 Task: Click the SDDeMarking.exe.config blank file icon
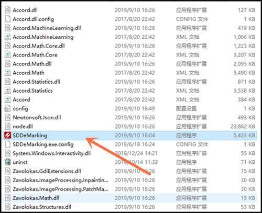pos(7,144)
